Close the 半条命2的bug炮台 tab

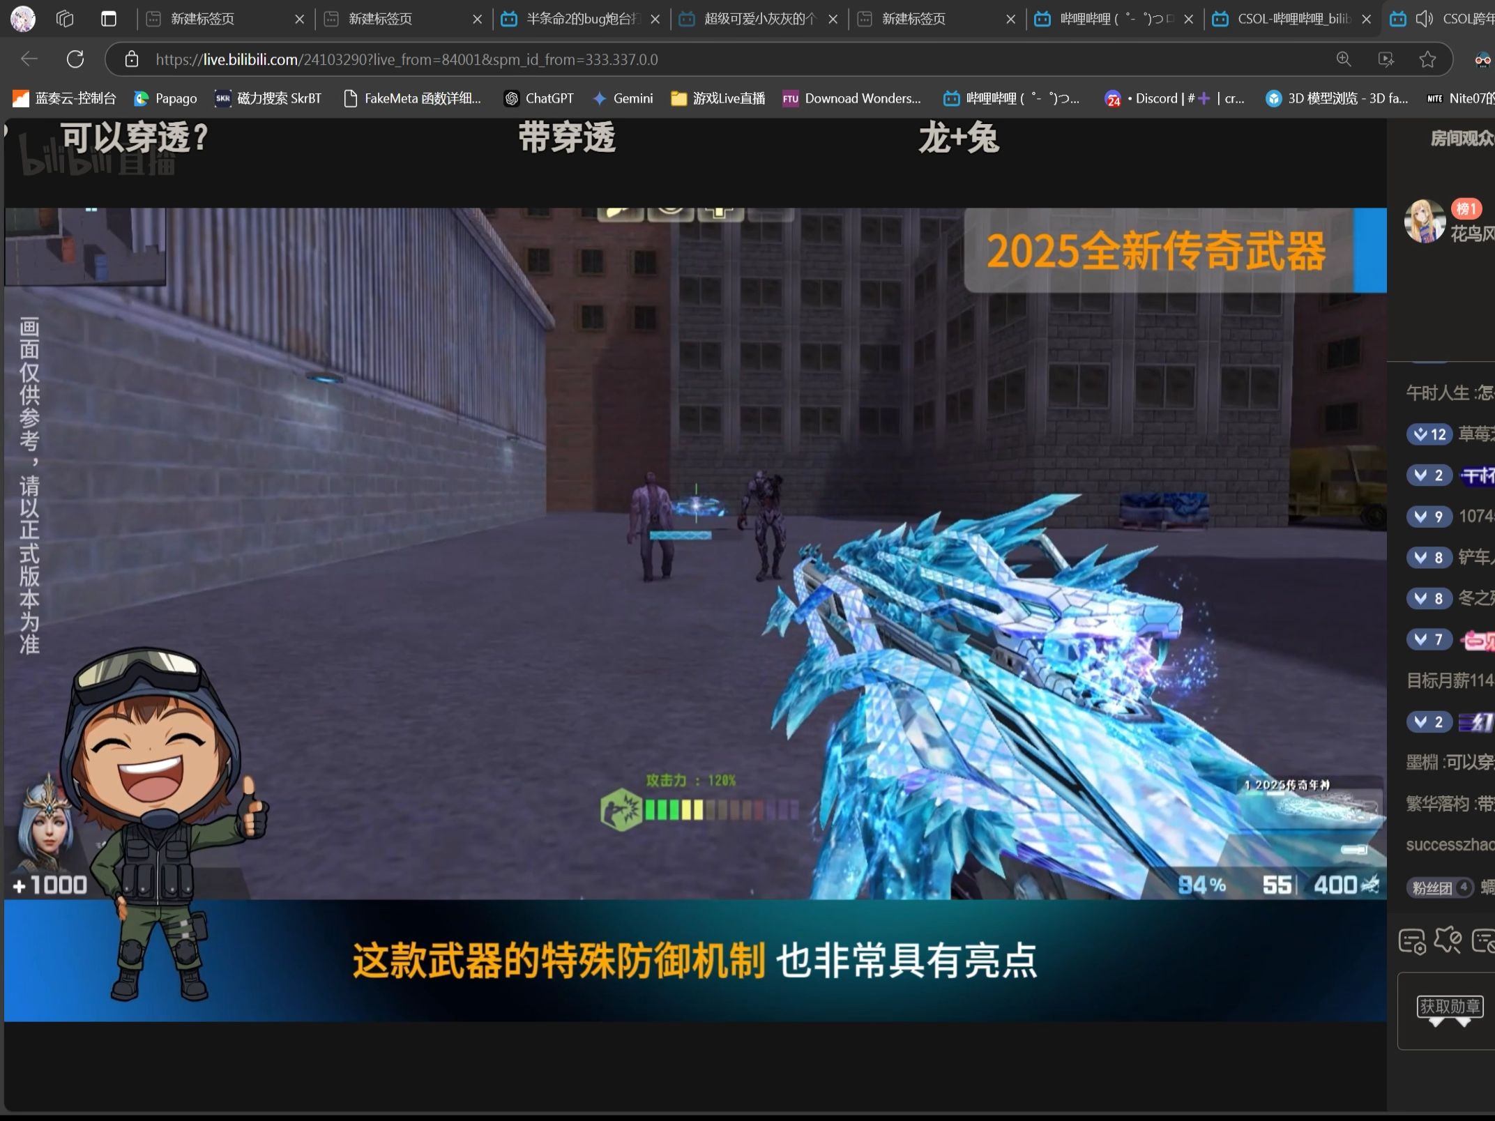[x=655, y=20]
